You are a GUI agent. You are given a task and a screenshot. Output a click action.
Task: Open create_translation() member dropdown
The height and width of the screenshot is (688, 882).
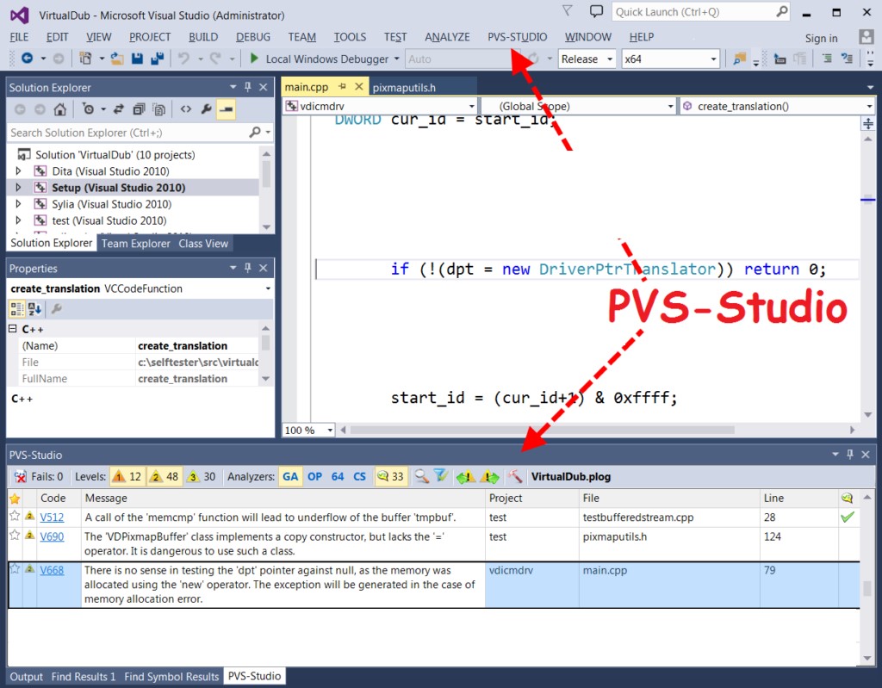click(x=777, y=106)
